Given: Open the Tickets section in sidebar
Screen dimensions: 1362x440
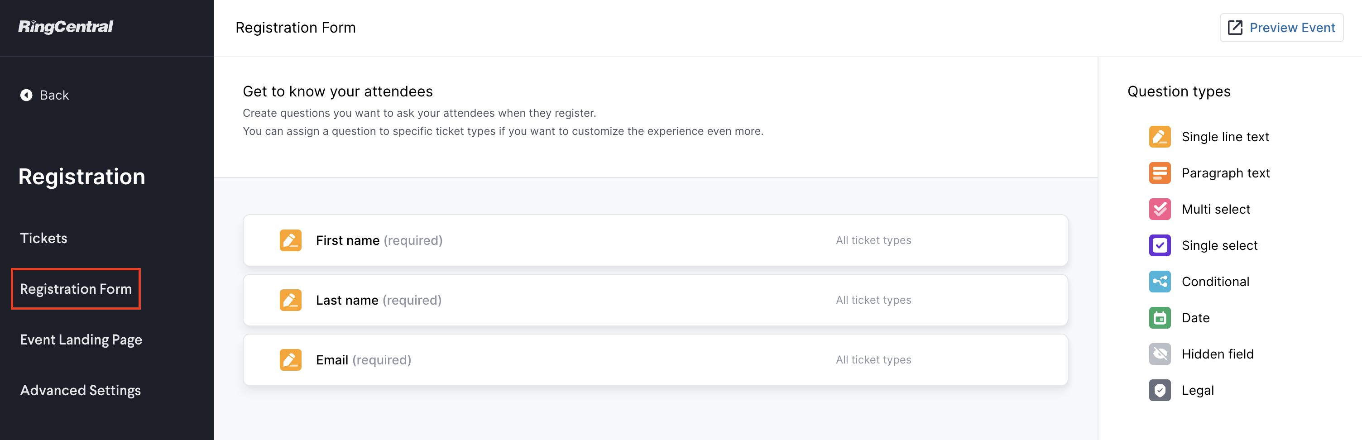Looking at the screenshot, I should pyautogui.click(x=43, y=238).
